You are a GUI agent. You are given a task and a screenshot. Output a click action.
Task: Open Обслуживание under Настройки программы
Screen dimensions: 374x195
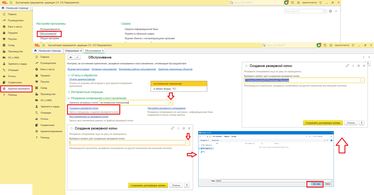pyautogui.click(x=48, y=34)
